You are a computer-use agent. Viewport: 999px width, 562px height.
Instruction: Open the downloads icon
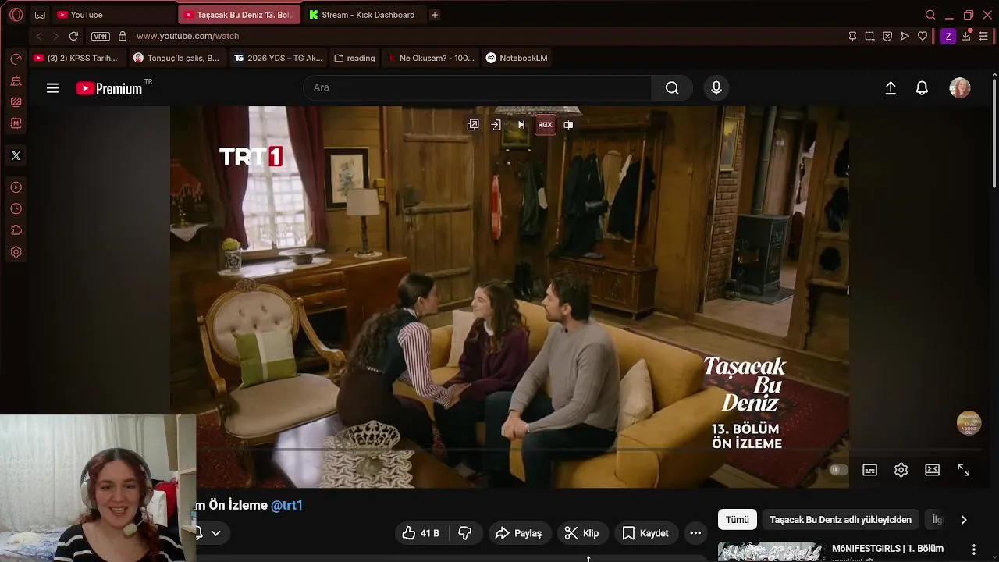click(x=966, y=36)
